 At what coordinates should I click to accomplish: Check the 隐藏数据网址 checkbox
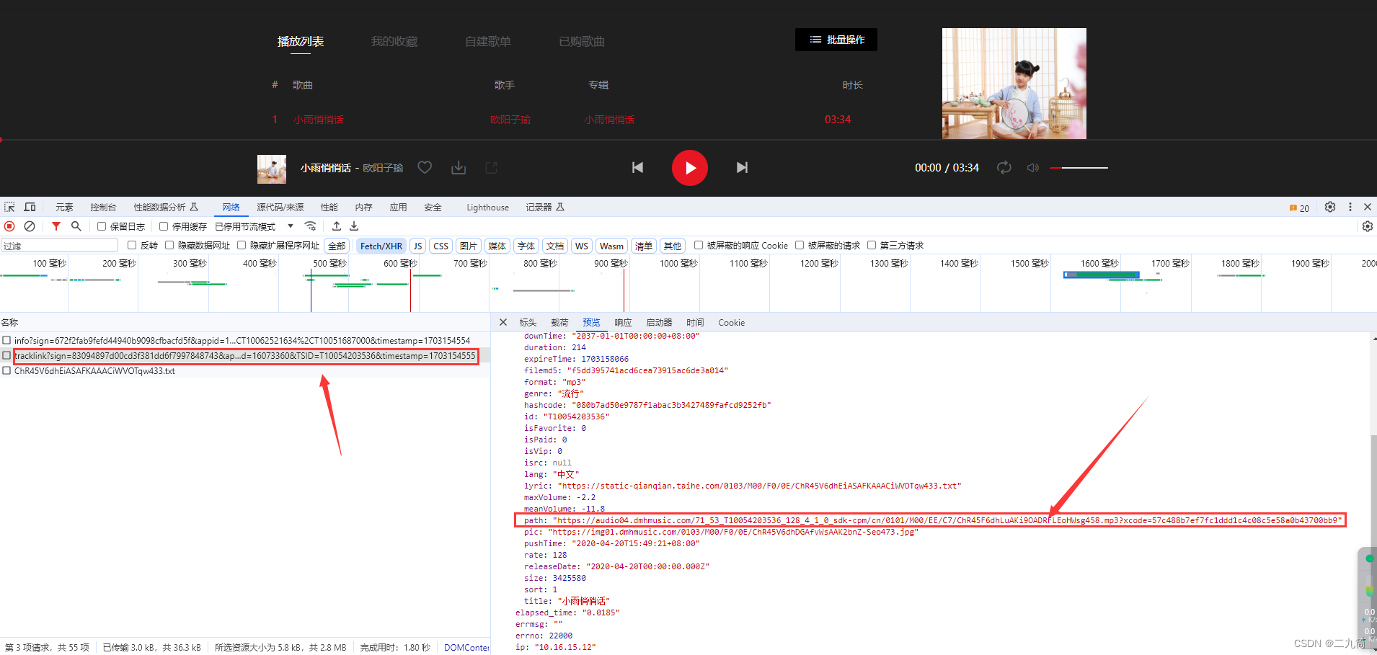coord(169,245)
